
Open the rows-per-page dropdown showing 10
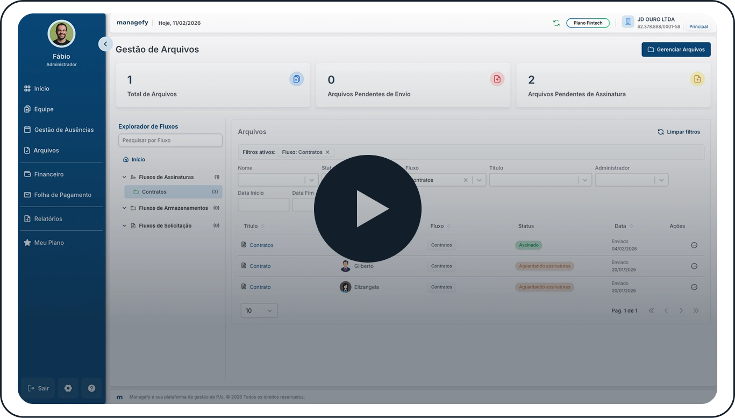coord(259,310)
